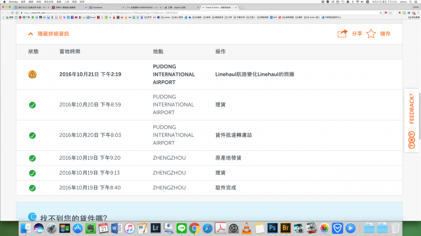Click the James profile button in Chrome
This screenshot has height=236, width=421.
tap(415, 7)
